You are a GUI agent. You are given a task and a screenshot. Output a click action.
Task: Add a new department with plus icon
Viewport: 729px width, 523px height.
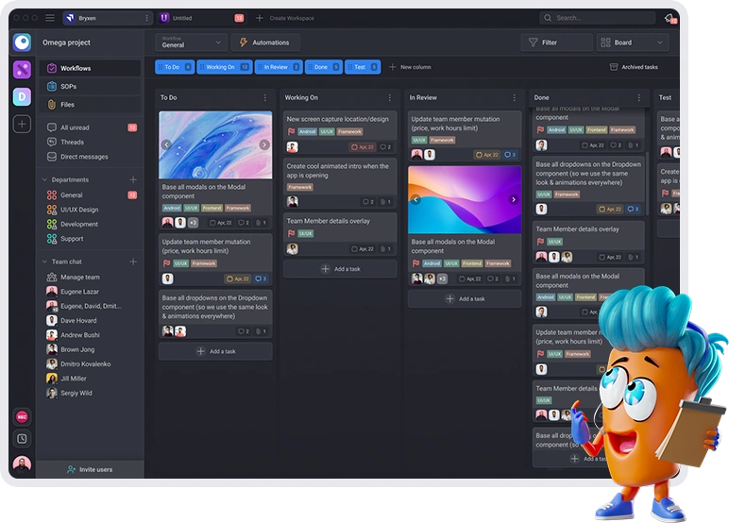click(x=133, y=179)
